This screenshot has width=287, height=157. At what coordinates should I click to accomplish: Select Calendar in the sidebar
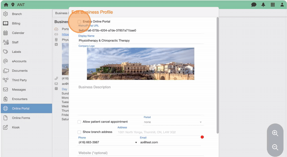(18, 33)
